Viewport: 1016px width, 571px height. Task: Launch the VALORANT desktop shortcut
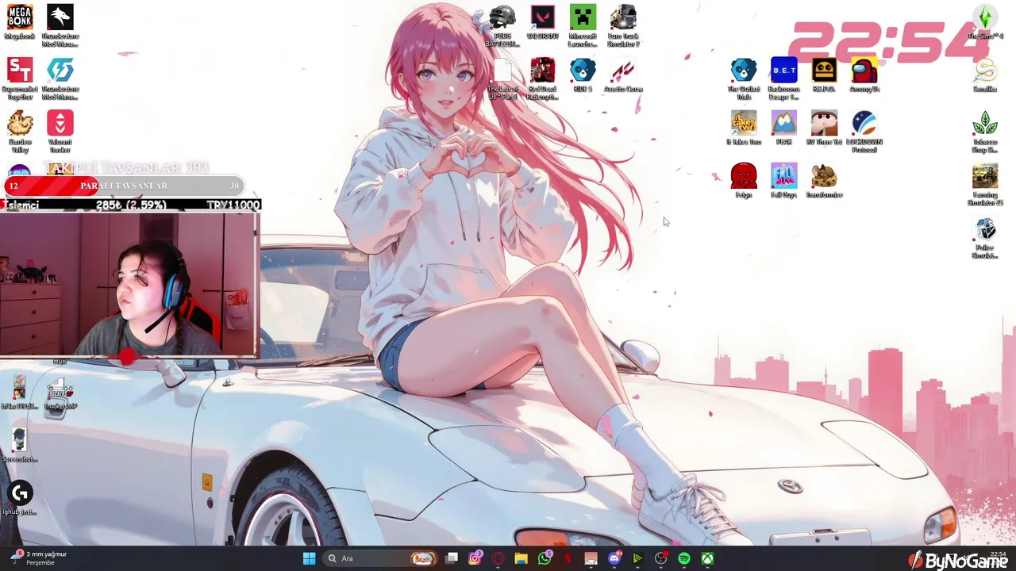tap(543, 22)
